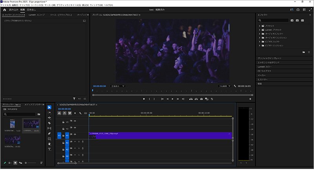Select the Slip tool

(x=49, y=128)
